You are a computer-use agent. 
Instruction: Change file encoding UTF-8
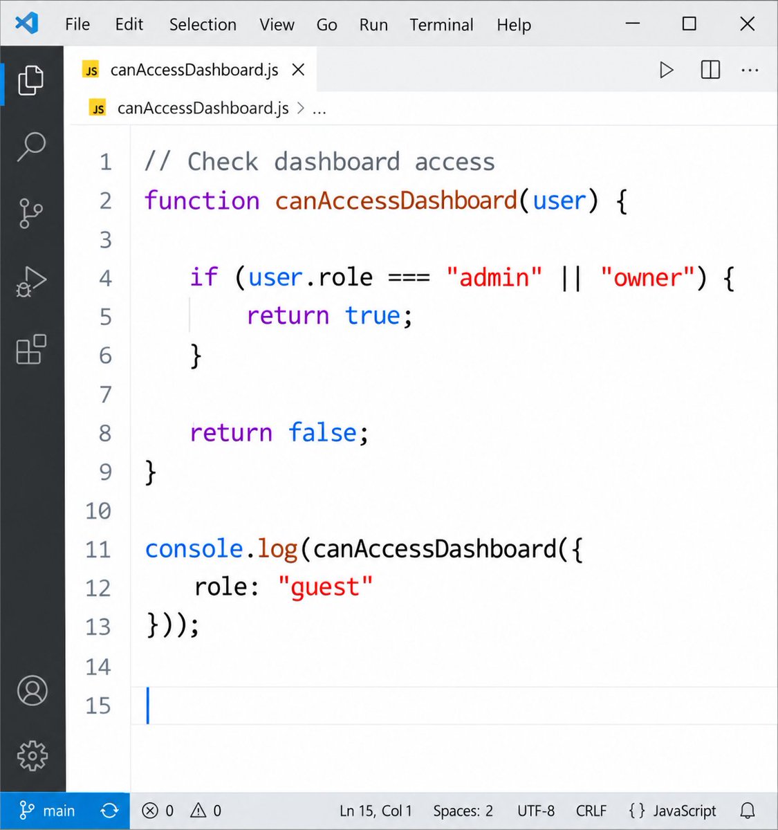pyautogui.click(x=536, y=811)
